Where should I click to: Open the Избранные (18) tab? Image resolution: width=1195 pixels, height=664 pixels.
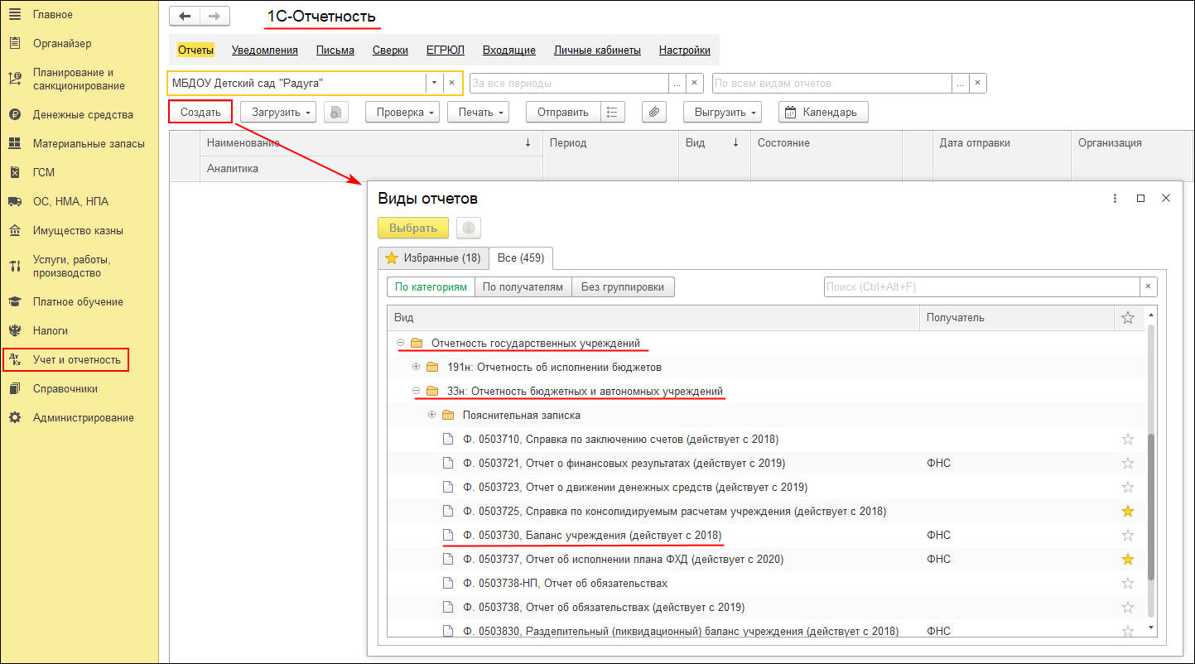pos(433,258)
